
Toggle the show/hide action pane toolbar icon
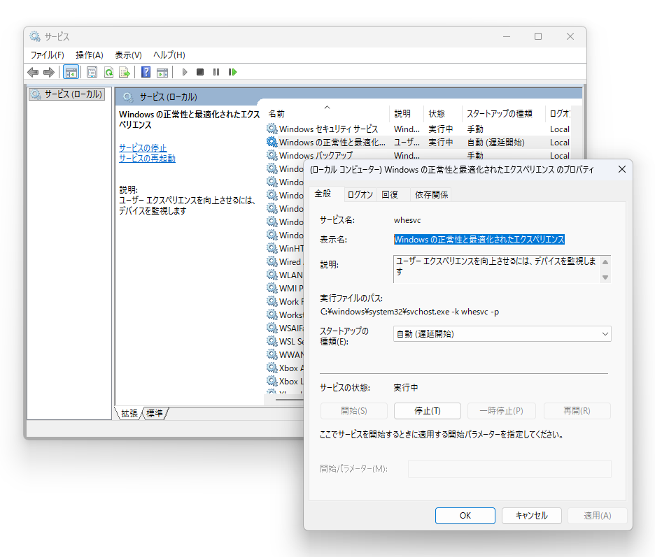pyautogui.click(x=162, y=72)
